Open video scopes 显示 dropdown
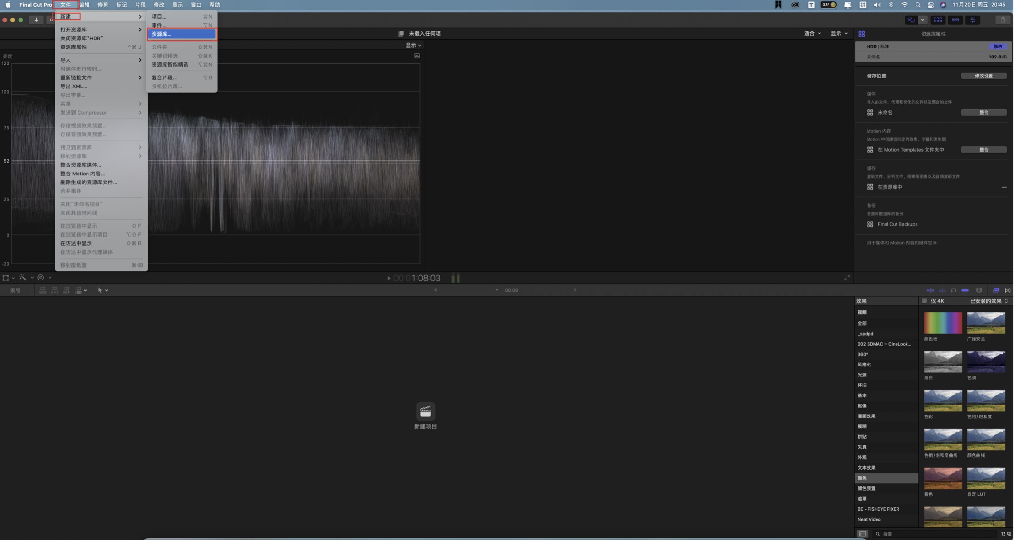This screenshot has height=540, width=1014. (413, 45)
